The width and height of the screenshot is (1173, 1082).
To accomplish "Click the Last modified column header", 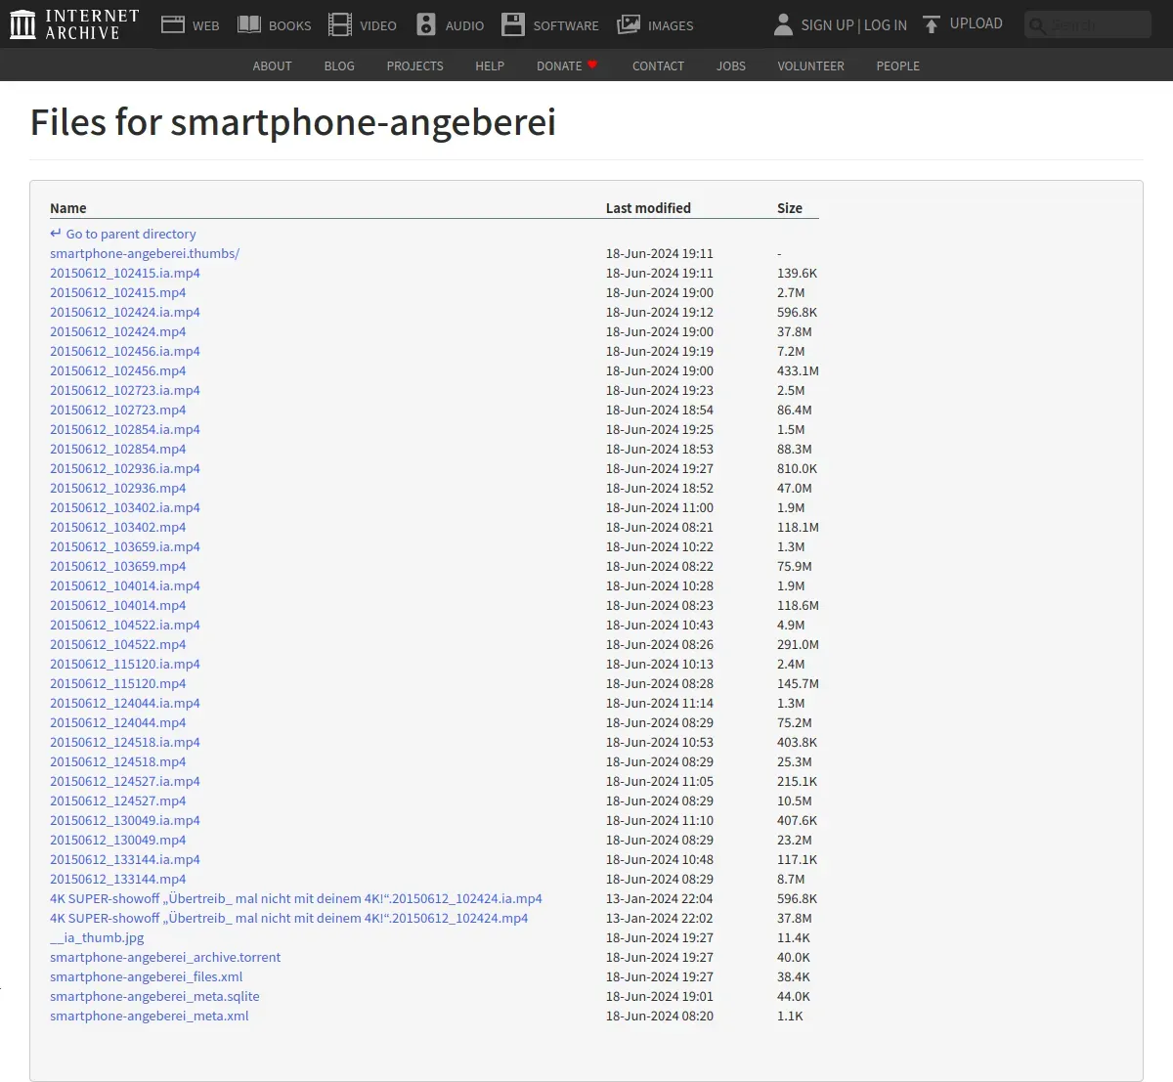I will click(648, 208).
